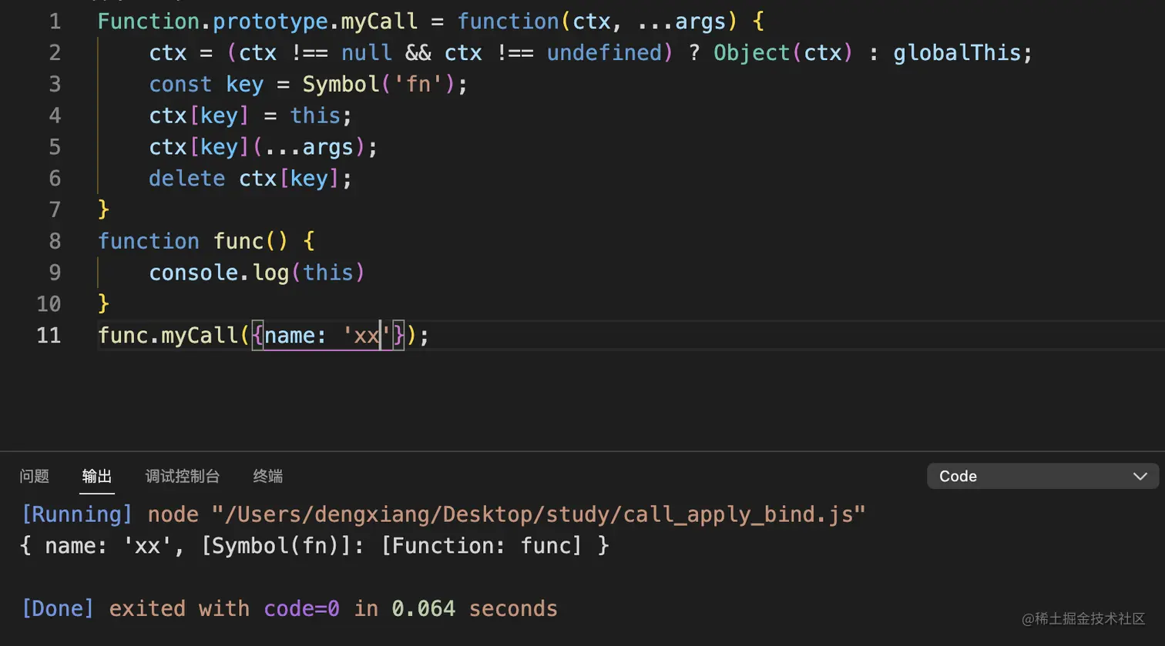Open the 调试控制台 debug console tab
The image size is (1165, 646).
click(x=183, y=476)
